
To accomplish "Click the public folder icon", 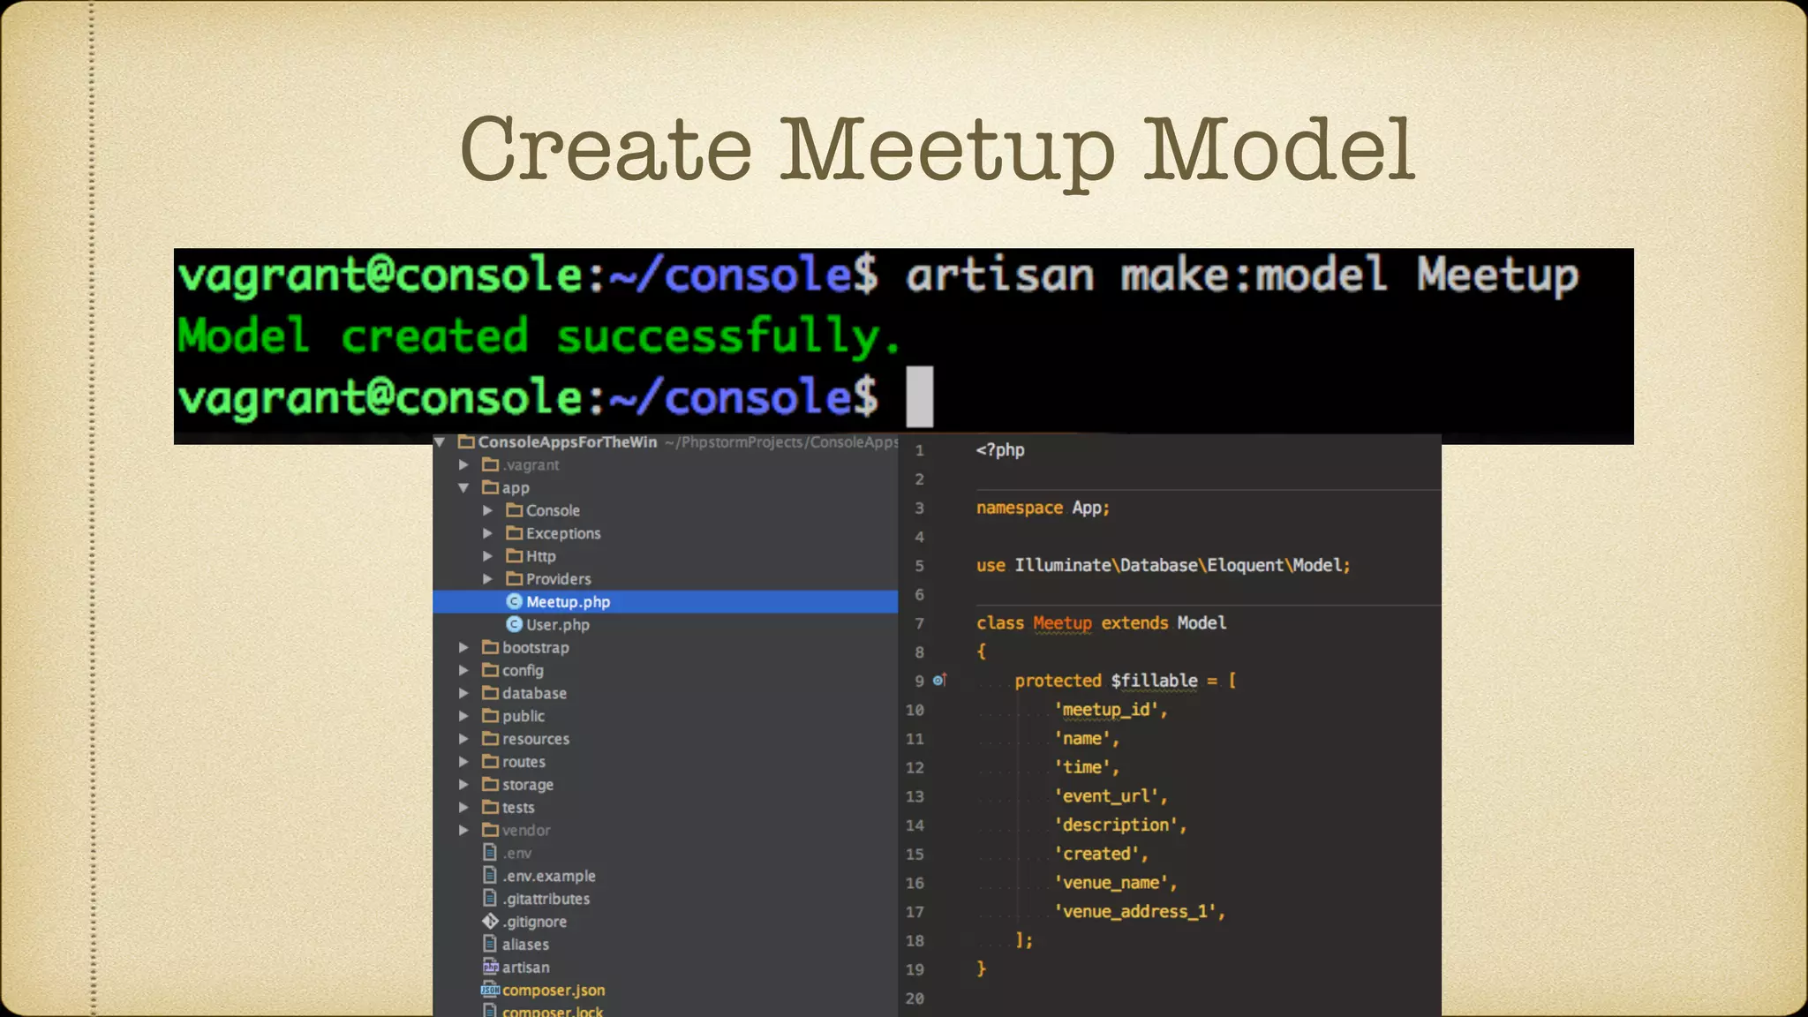I will pos(490,716).
